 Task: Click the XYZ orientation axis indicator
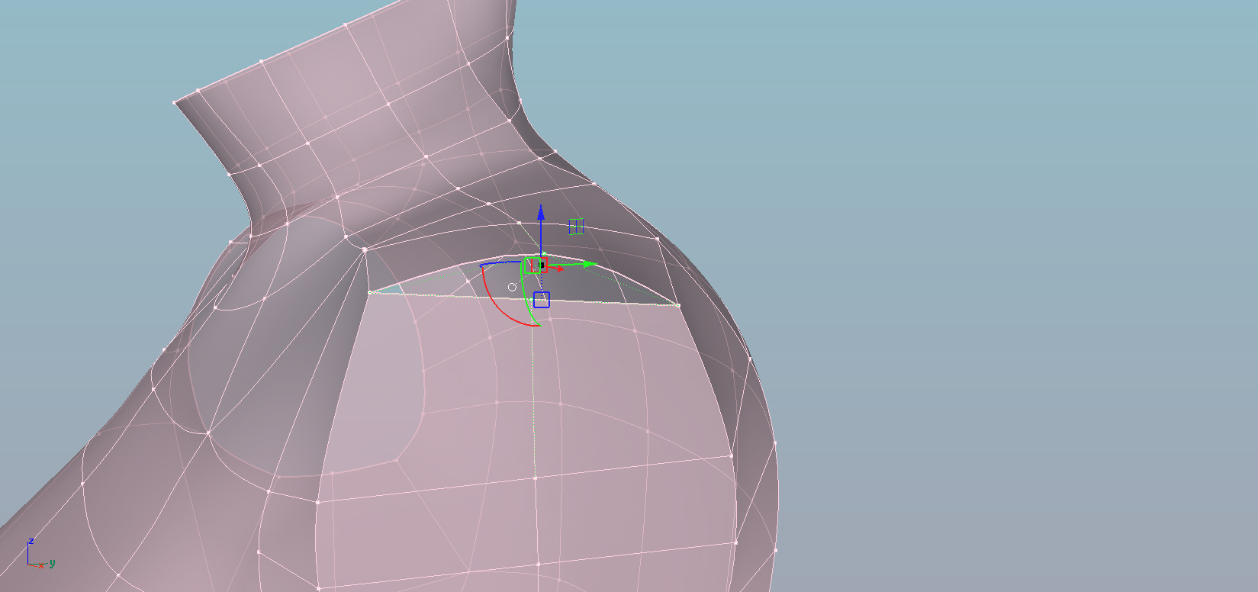(x=40, y=554)
